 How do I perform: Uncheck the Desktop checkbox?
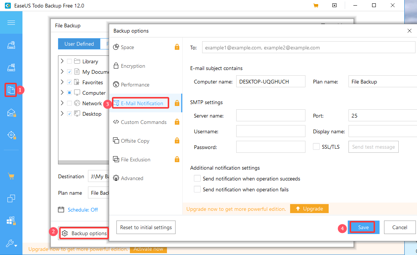point(69,113)
